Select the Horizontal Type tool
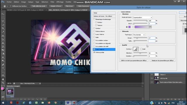This screenshot has height=105, width=187. click(x=3, y=68)
